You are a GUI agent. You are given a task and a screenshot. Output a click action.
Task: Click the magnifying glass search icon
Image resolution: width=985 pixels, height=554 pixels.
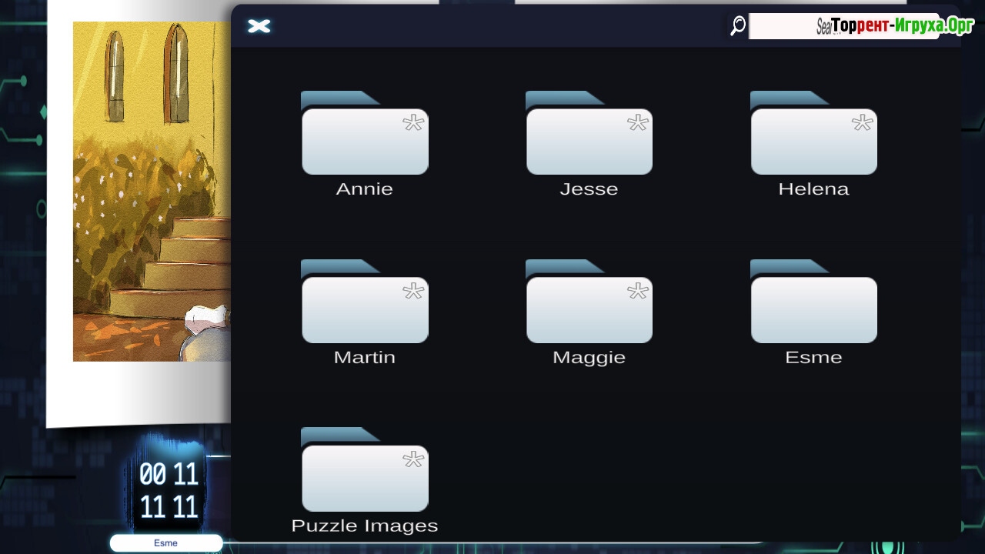(738, 26)
